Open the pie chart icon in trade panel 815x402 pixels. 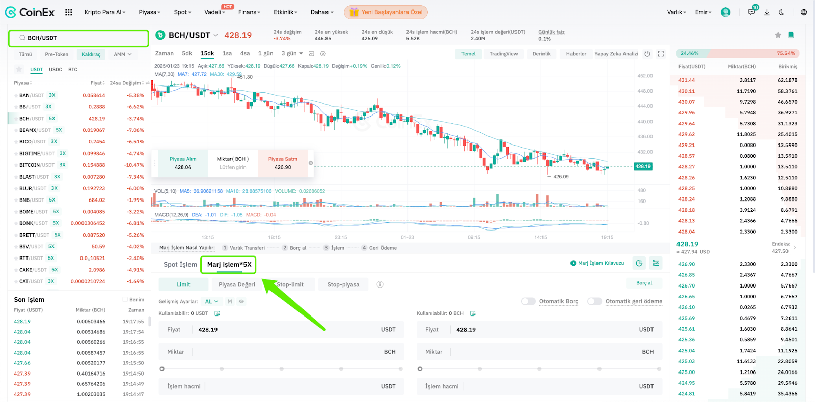click(x=639, y=263)
